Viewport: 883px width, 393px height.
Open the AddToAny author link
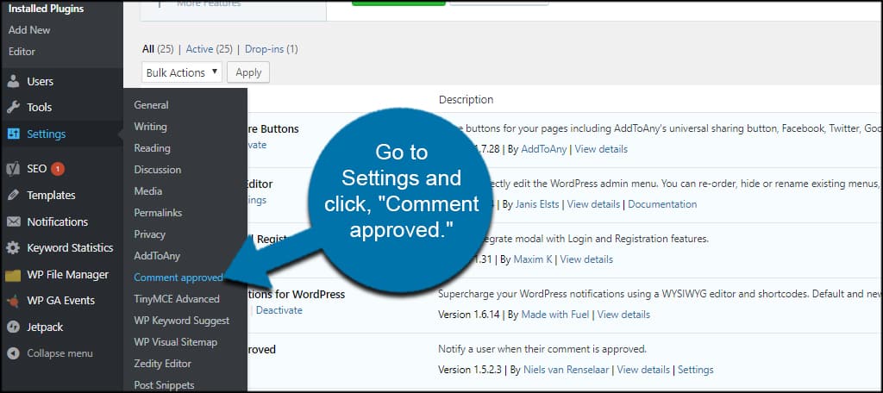542,149
